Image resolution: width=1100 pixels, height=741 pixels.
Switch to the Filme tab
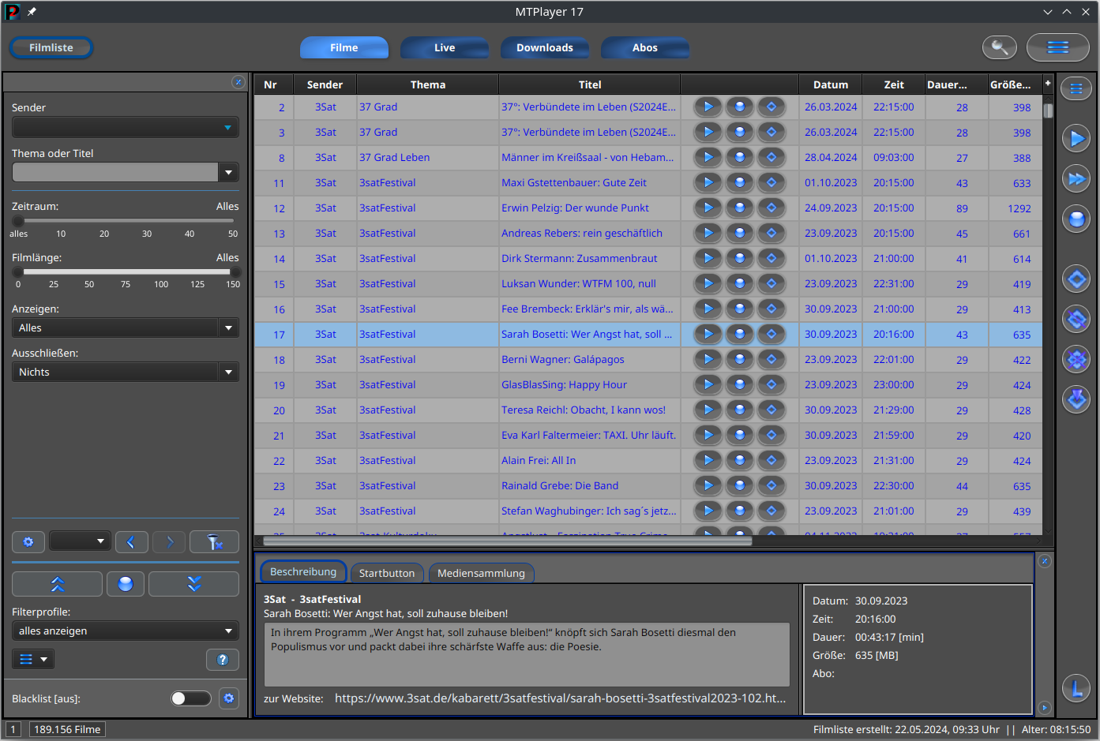(344, 47)
